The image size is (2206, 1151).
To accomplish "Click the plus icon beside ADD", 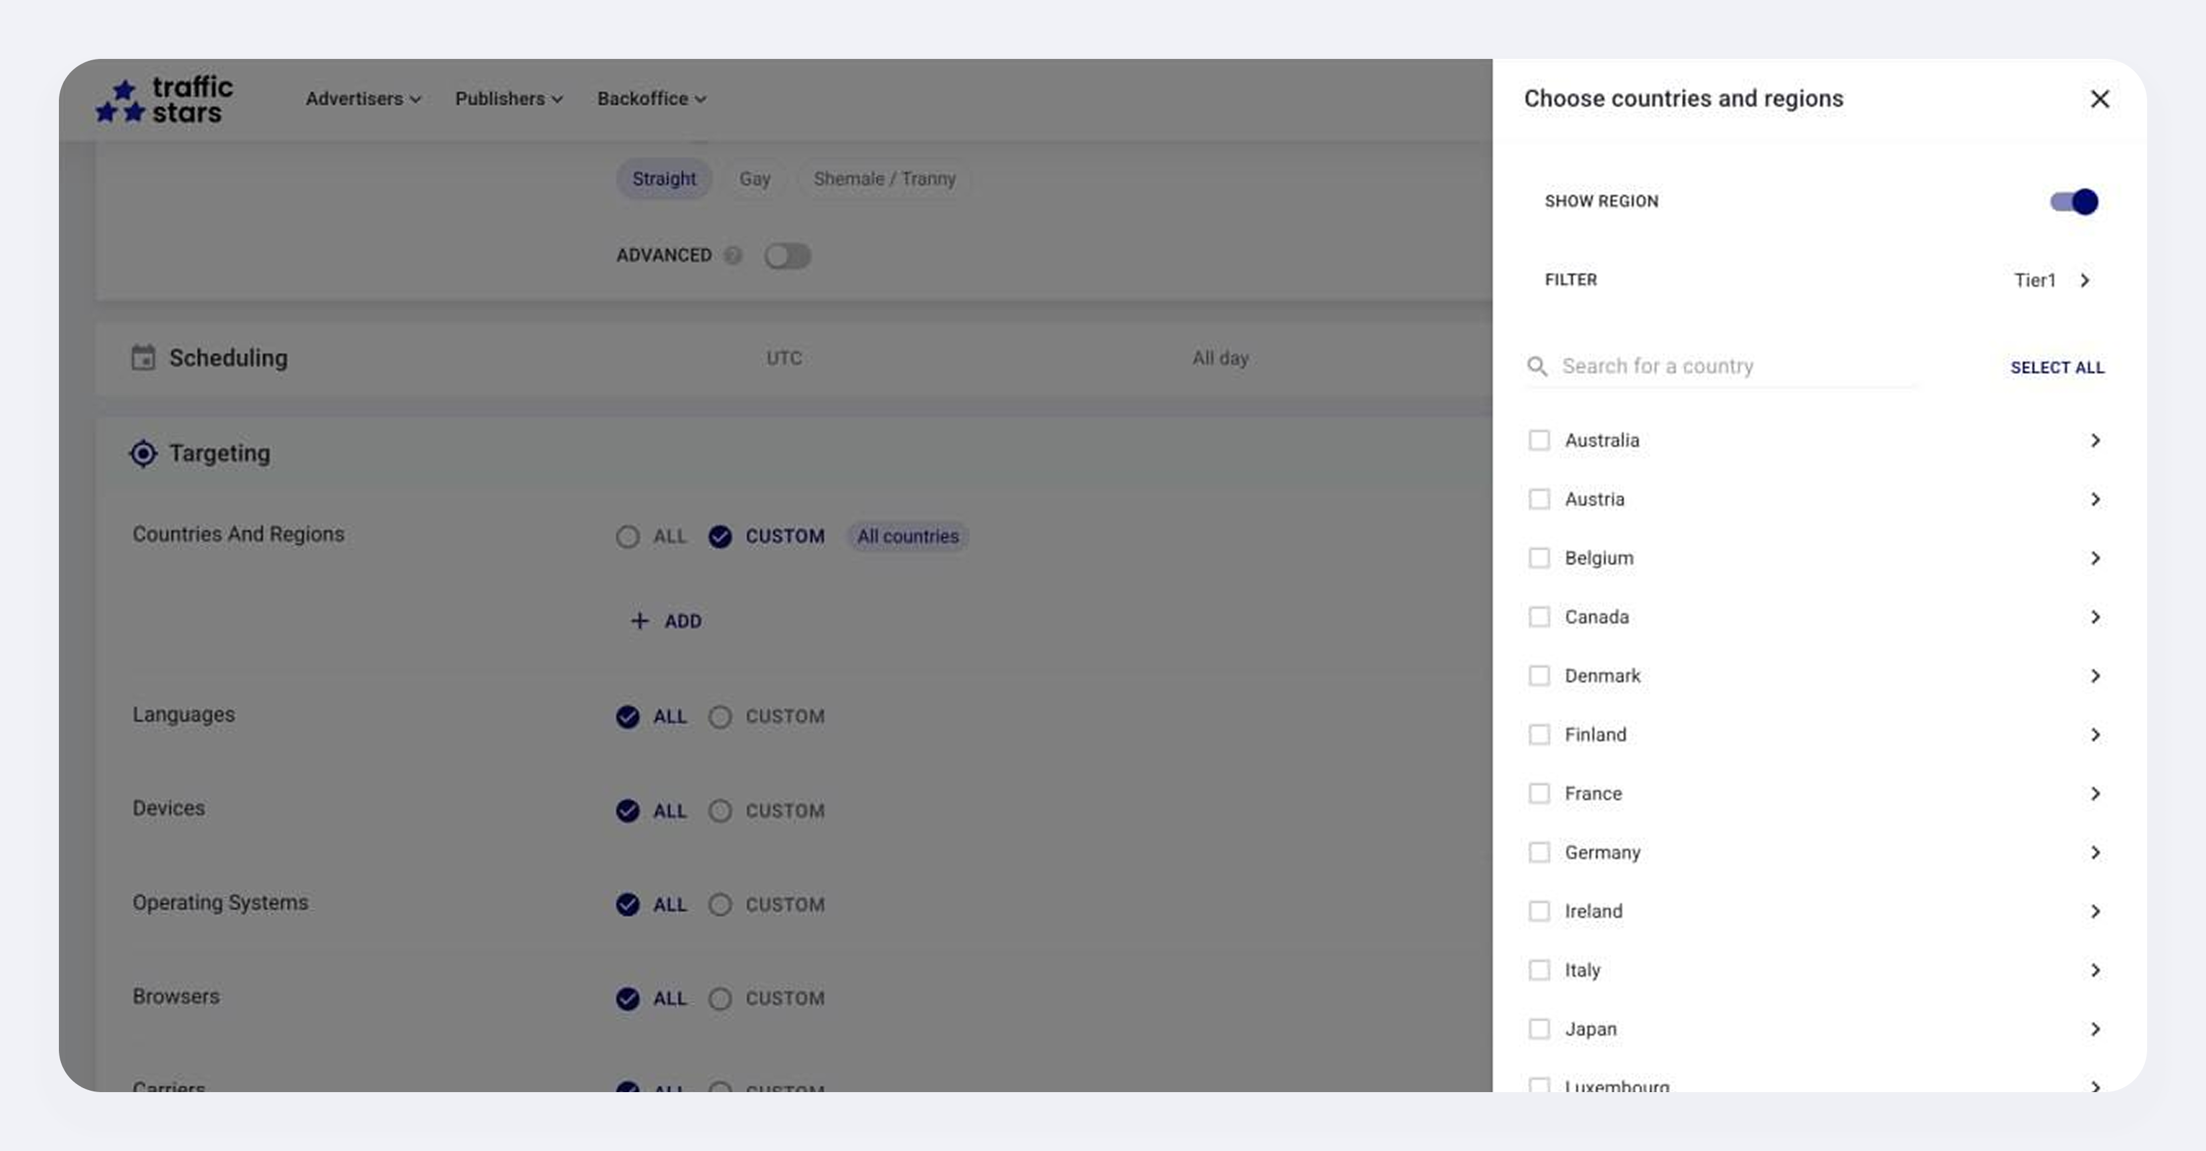I will 640,621.
